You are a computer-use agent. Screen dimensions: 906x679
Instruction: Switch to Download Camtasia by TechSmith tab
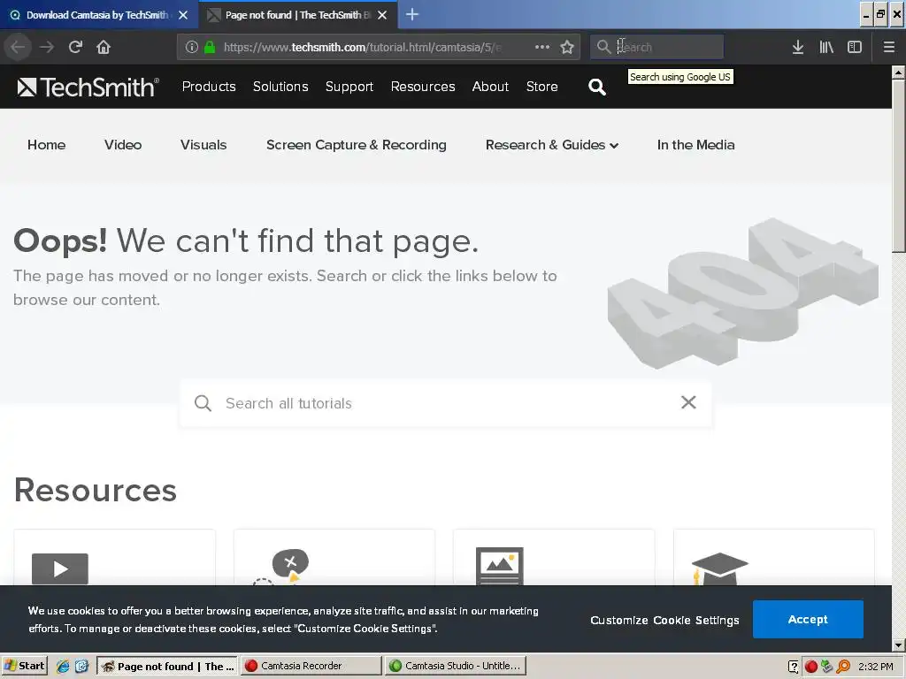[99, 15]
